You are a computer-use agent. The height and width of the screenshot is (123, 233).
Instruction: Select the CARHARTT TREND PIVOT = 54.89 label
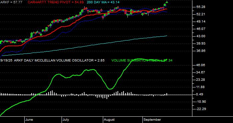(x=56, y=2)
